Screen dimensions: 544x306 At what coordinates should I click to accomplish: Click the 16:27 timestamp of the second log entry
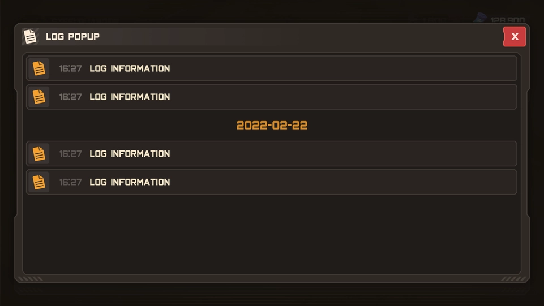tap(70, 97)
